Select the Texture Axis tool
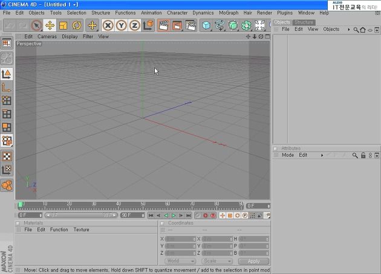Viewport: 381px width, 274px height. pos(7,170)
